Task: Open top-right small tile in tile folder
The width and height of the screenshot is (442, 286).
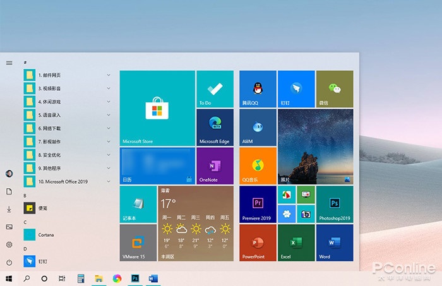Action: (306, 194)
